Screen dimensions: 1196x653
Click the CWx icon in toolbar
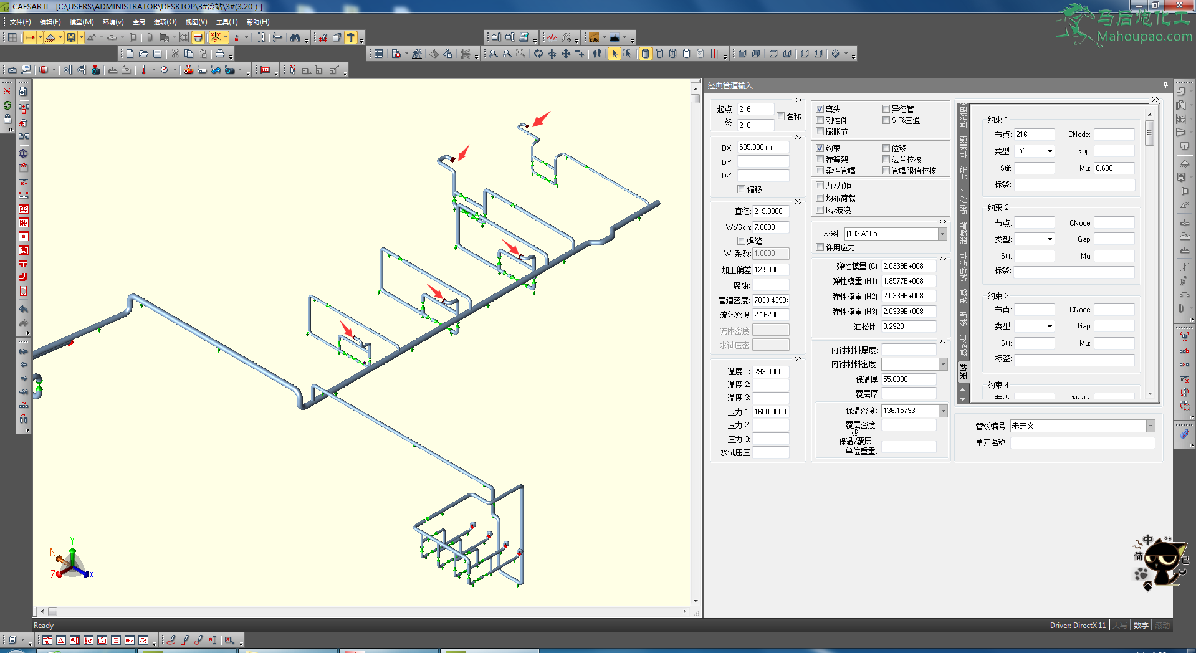(594, 37)
